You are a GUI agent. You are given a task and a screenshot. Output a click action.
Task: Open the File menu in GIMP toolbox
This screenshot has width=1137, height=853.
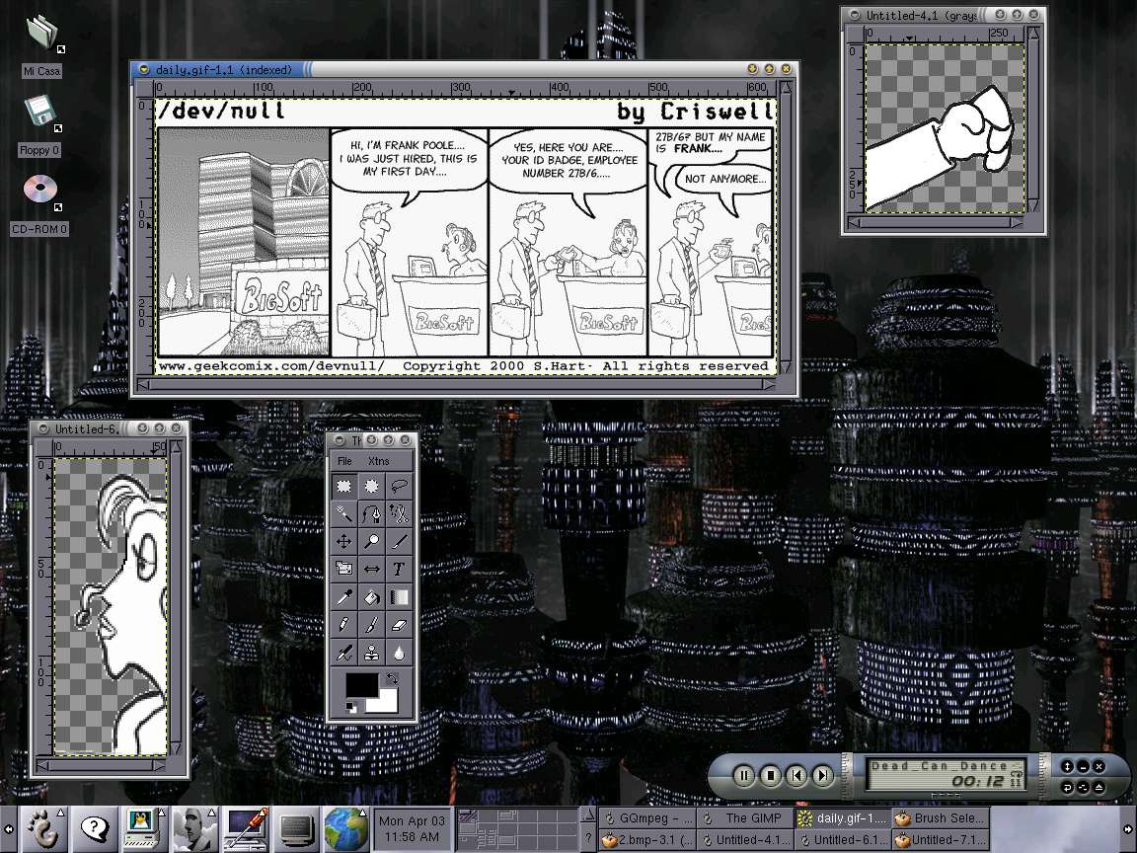(344, 461)
